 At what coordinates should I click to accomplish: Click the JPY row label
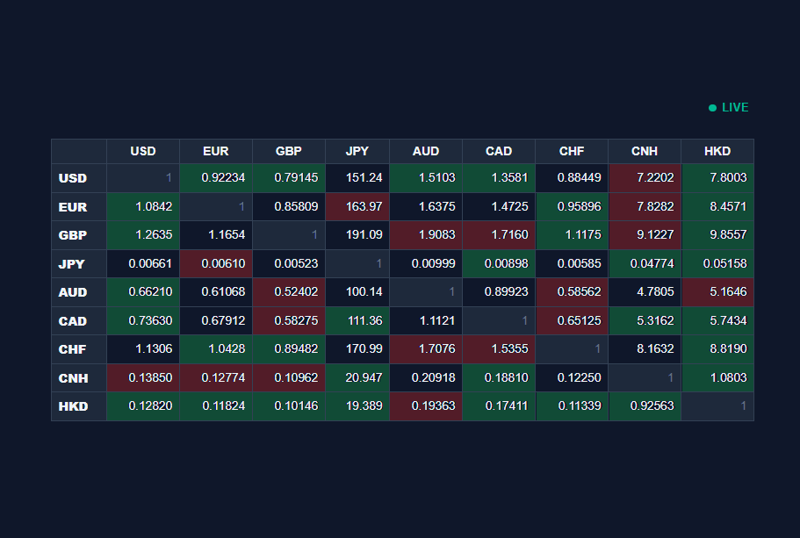(79, 263)
